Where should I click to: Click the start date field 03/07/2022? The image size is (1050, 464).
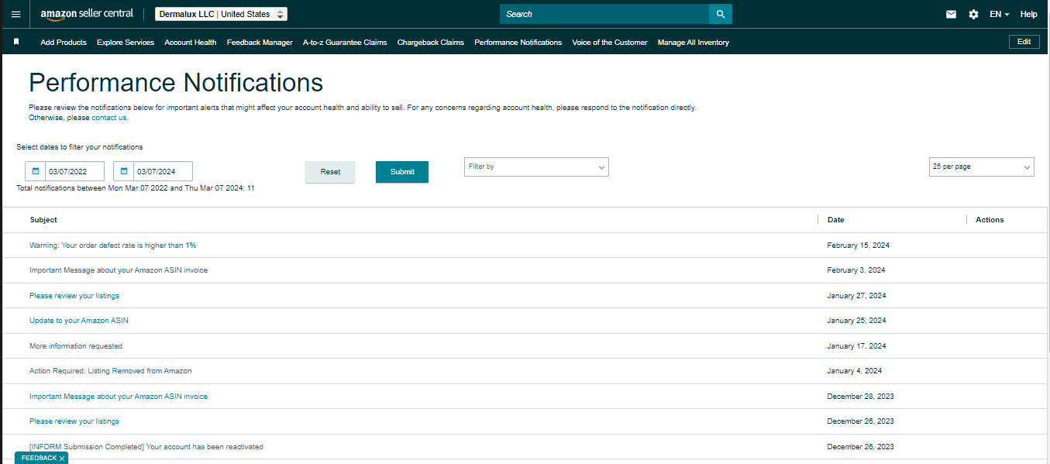74,171
